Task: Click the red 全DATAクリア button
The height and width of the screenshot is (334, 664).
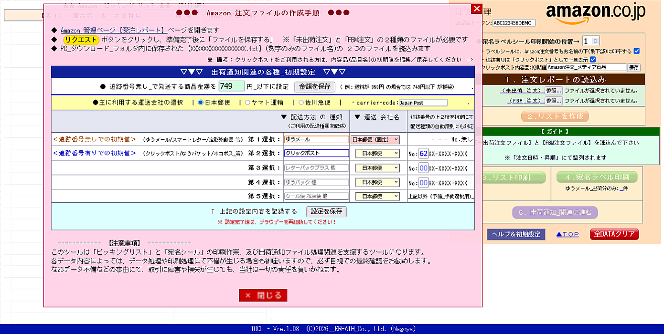Action: [614, 234]
